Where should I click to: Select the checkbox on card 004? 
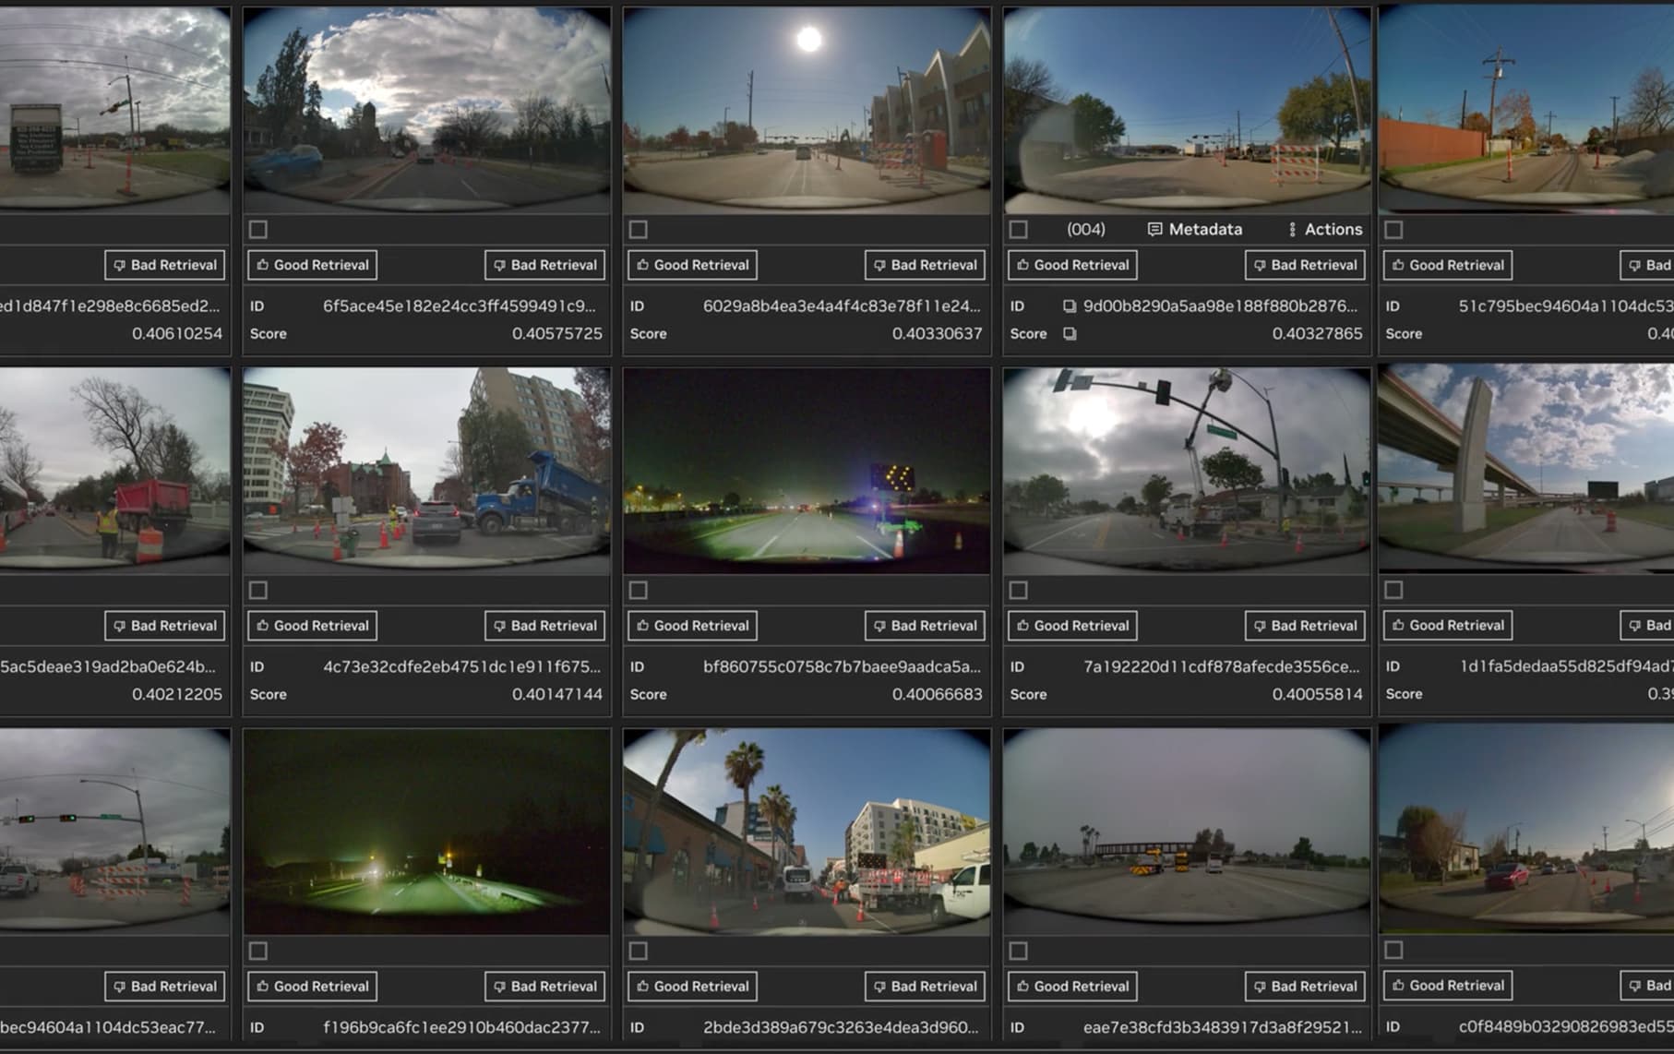pyautogui.click(x=1017, y=228)
